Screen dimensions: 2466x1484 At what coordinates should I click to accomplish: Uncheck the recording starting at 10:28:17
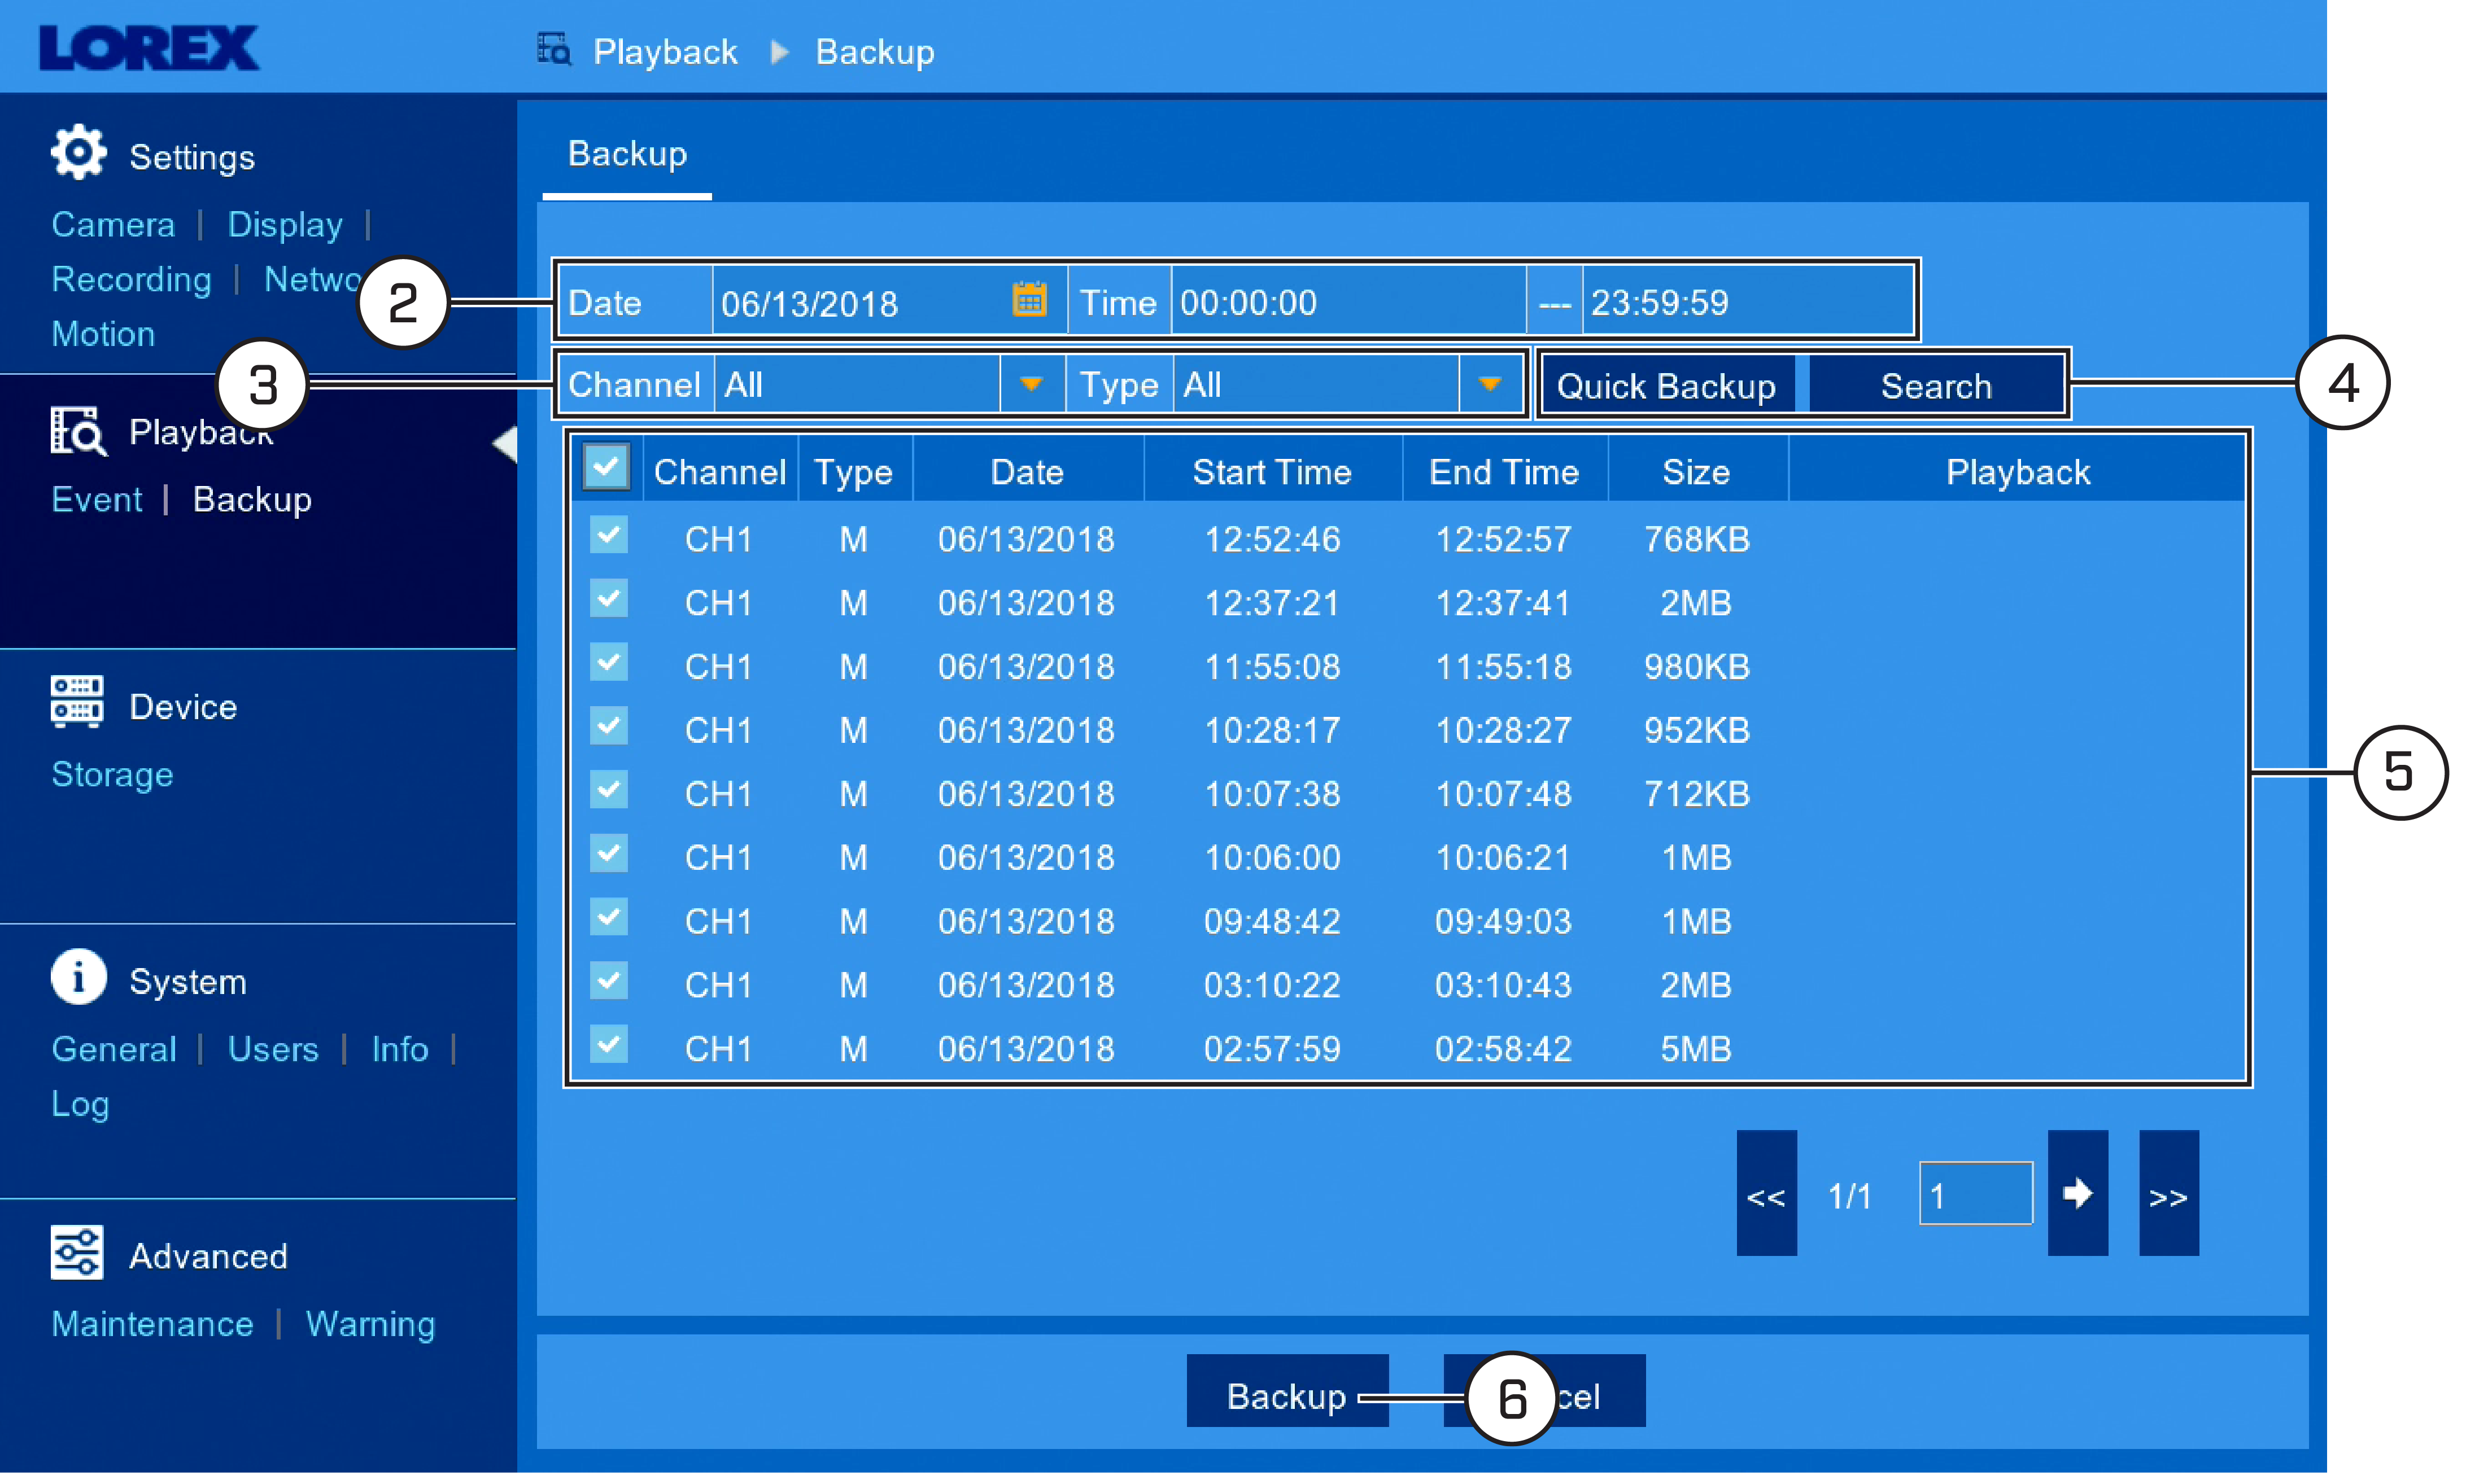[608, 726]
